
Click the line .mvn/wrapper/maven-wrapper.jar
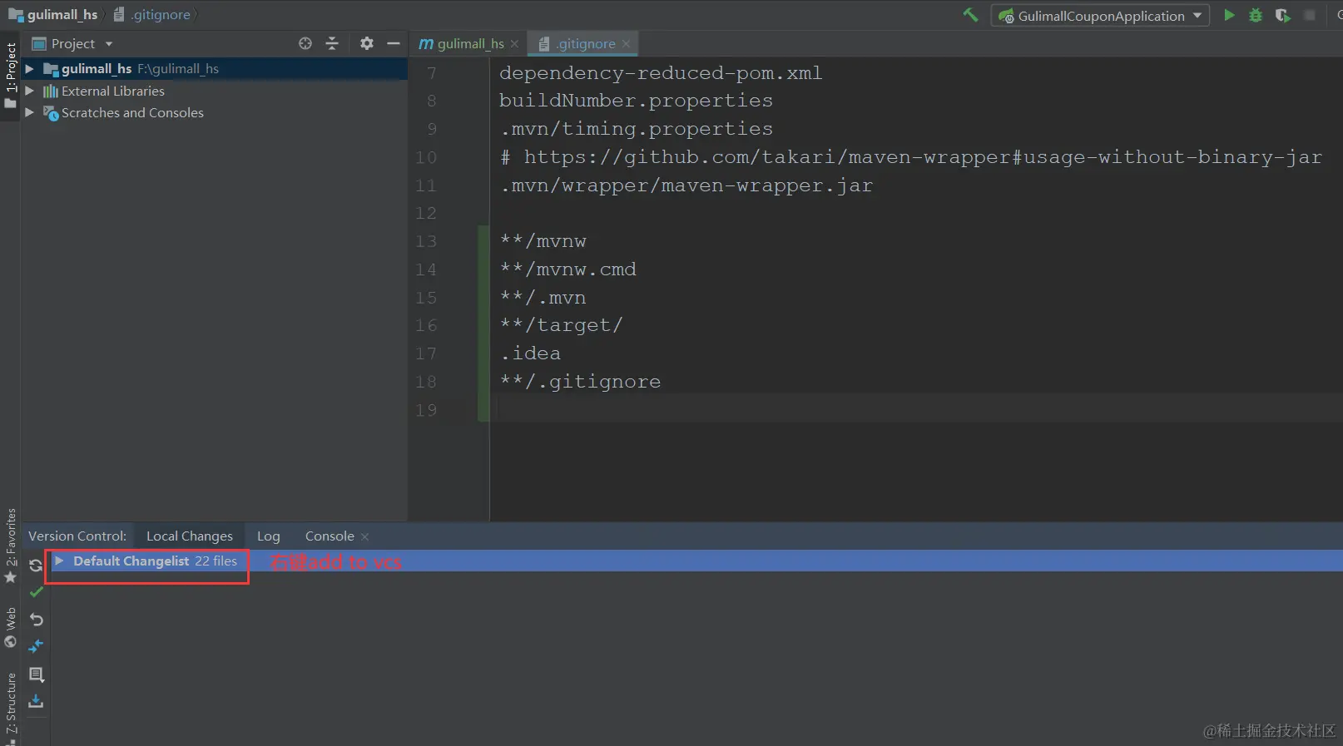tap(686, 185)
